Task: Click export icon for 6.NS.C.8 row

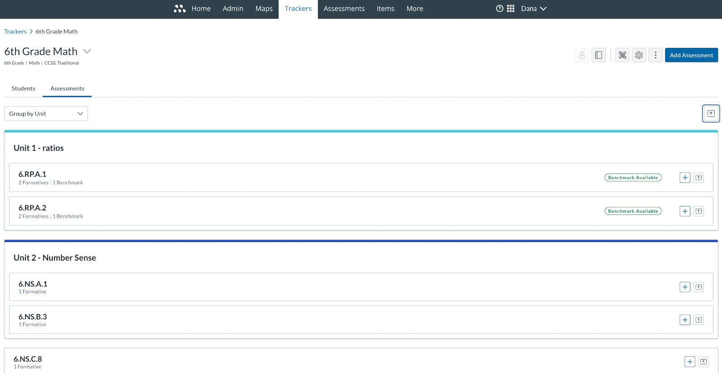Action: coord(703,361)
